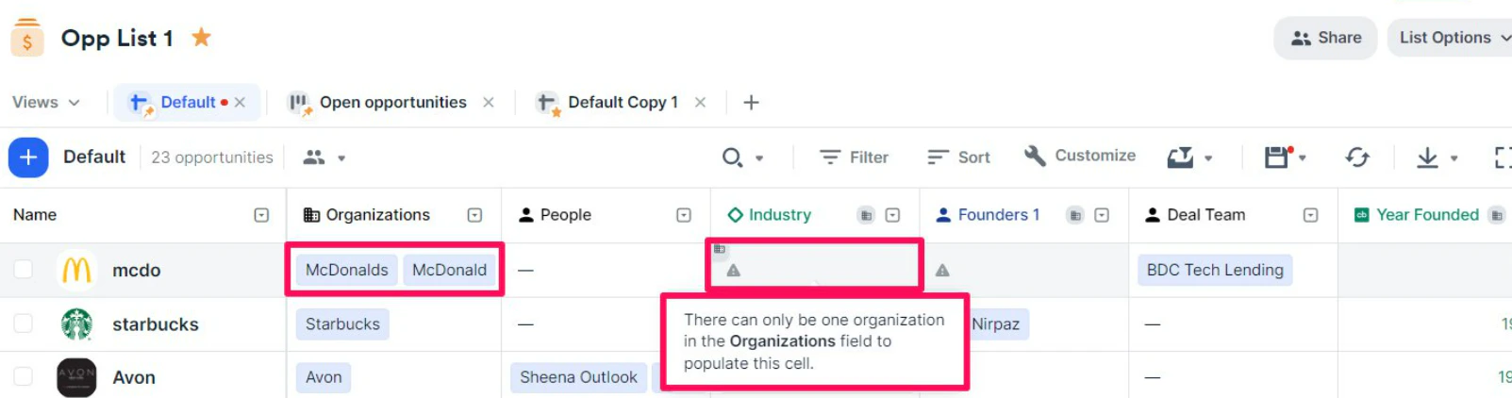
Task: Click the Founders 1 column organization-field icon
Action: 1075,215
